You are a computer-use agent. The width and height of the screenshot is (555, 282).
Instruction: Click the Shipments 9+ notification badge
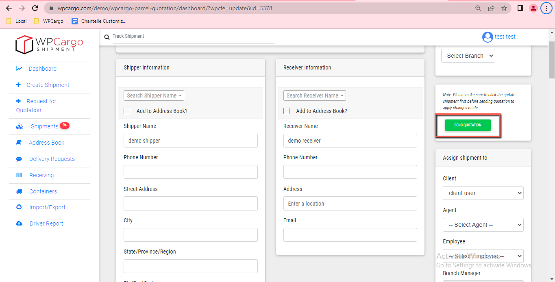(65, 125)
